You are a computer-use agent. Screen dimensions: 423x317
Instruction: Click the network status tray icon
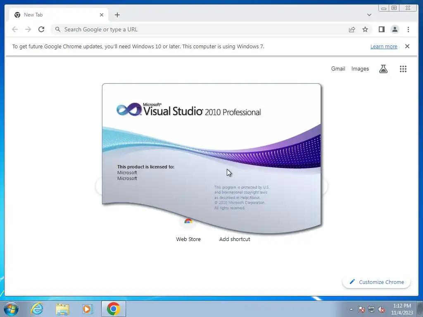click(371, 309)
